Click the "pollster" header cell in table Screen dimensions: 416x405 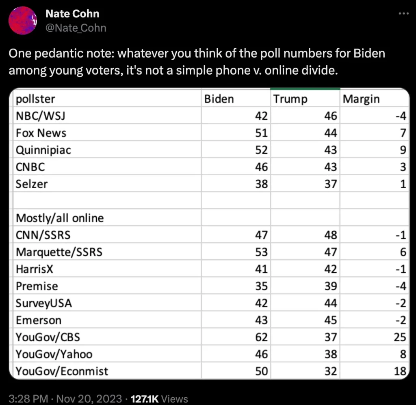click(x=35, y=99)
